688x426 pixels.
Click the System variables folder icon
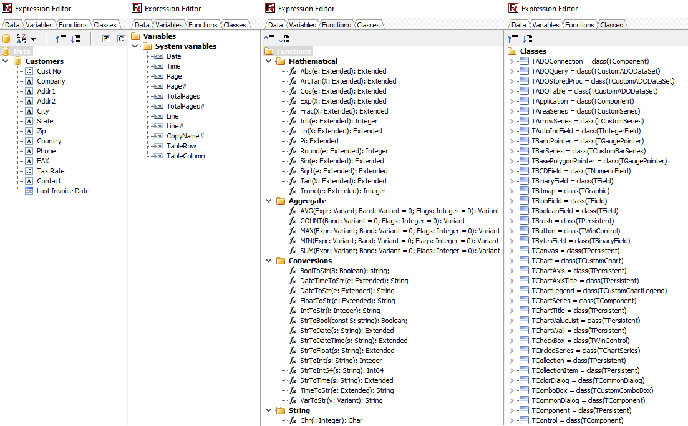tap(147, 46)
